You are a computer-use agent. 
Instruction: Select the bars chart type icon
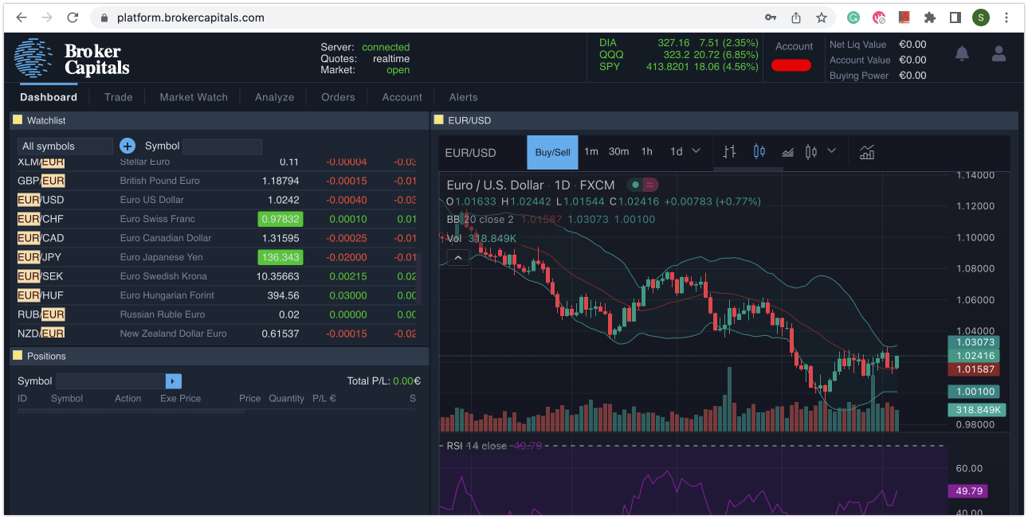[729, 151]
